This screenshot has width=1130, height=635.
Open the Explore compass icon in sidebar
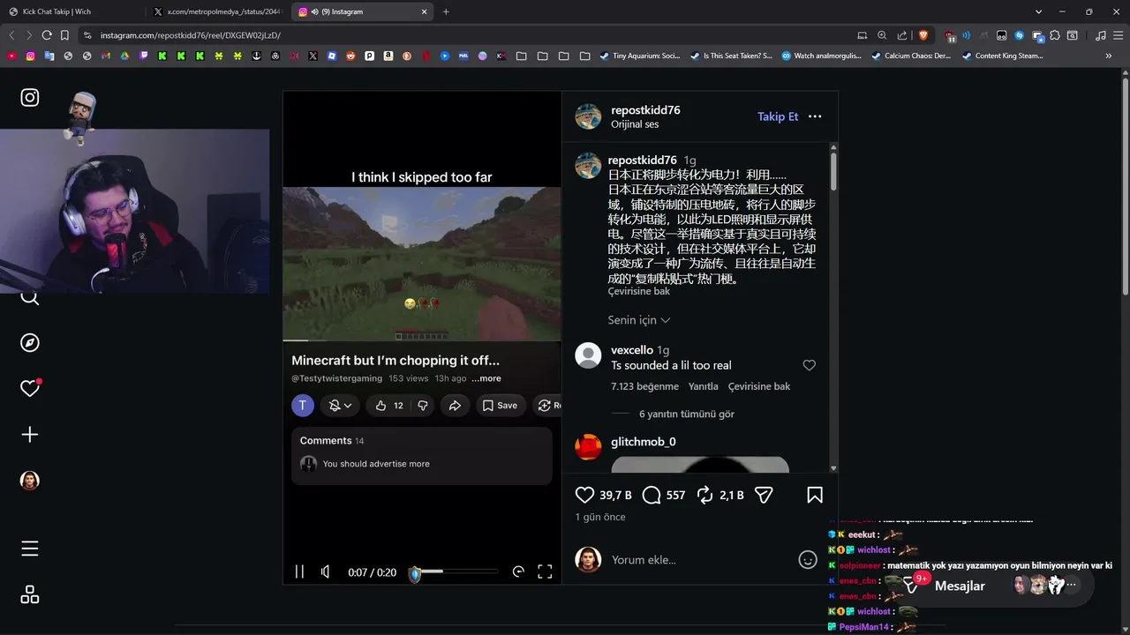coord(30,343)
